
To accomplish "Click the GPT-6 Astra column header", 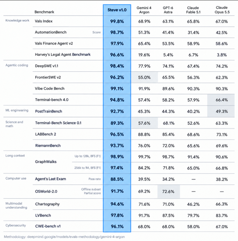I will click(168, 10).
